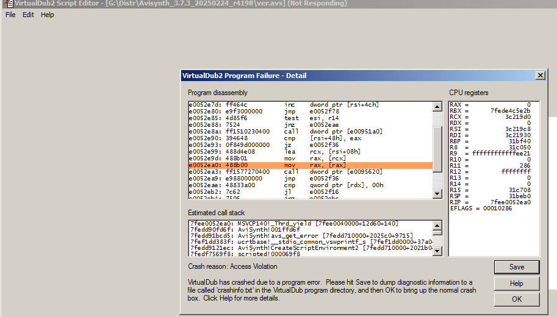Click the Script Editor window title bar
The height and width of the screenshot is (317, 557).
pyautogui.click(x=278, y=4)
